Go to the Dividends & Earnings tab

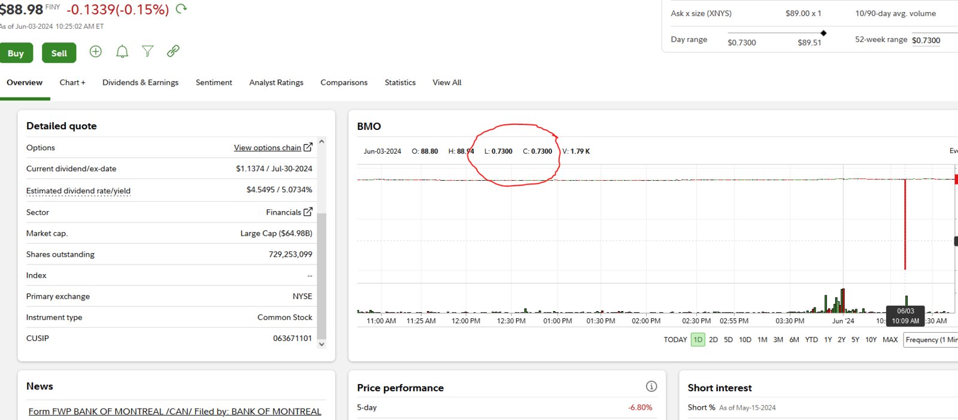140,83
